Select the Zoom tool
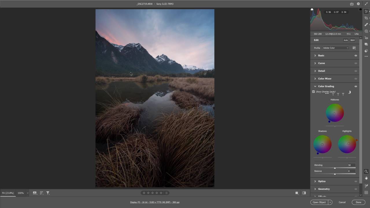The image size is (370, 208). (366, 171)
